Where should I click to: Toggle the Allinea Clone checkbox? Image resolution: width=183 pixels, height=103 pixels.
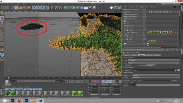(133, 72)
